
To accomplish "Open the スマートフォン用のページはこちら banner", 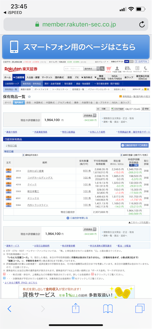I will point(76,47).
